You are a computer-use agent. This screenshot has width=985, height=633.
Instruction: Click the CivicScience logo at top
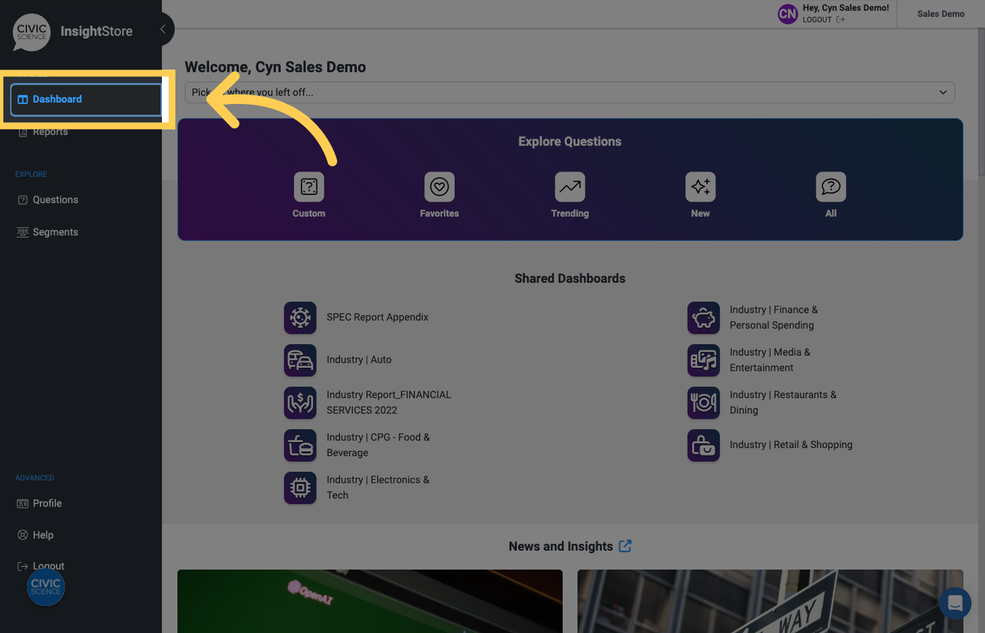(32, 32)
